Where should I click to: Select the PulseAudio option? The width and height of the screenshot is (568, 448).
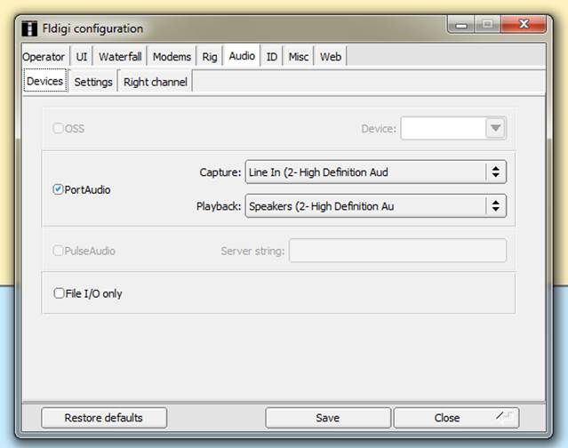pyautogui.click(x=59, y=251)
